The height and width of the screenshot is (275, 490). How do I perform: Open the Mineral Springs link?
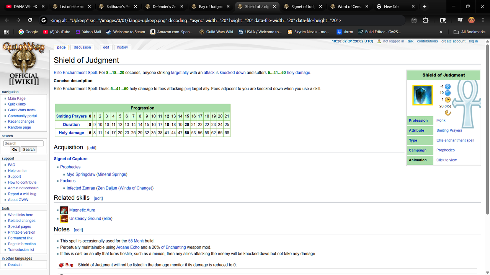tap(112, 174)
